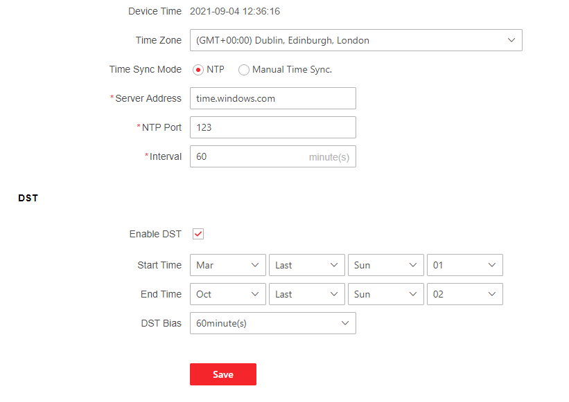Open the DST Bias dropdown

coord(272,323)
